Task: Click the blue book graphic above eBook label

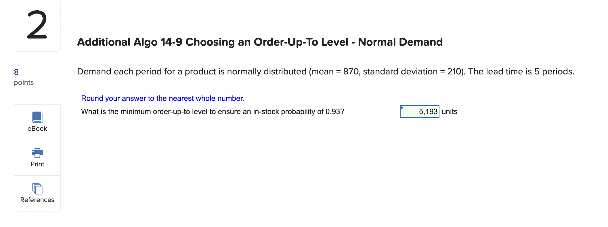Action: coord(37,117)
